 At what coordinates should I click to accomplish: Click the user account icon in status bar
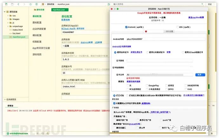coord(8,133)
